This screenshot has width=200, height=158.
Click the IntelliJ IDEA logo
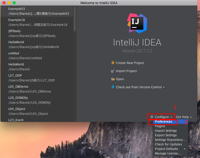pyautogui.click(x=137, y=23)
